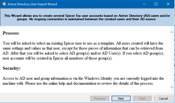Click the paragraph beginning 'You will be asked'
Image resolution: width=175 pixels, height=103 pixels.
(83, 51)
